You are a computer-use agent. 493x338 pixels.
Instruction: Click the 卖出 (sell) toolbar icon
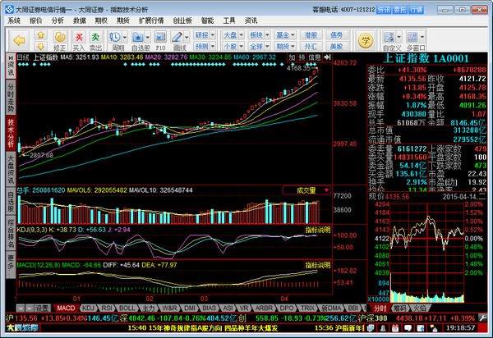click(96, 39)
